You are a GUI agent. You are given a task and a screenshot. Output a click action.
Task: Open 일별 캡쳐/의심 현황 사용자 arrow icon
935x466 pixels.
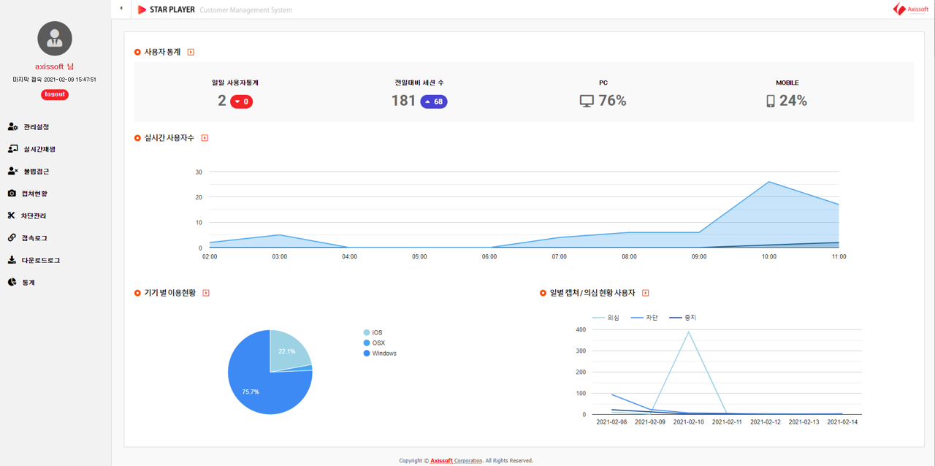coord(645,293)
